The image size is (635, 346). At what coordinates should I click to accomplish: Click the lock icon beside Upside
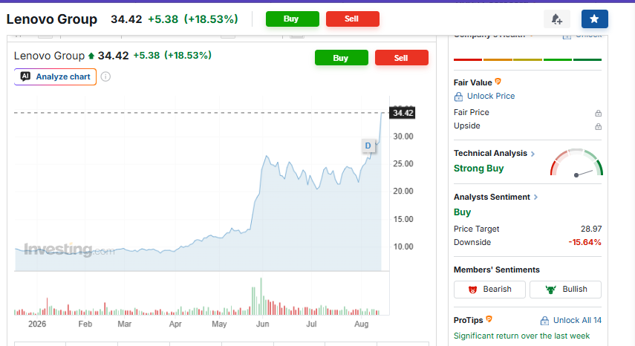click(598, 127)
